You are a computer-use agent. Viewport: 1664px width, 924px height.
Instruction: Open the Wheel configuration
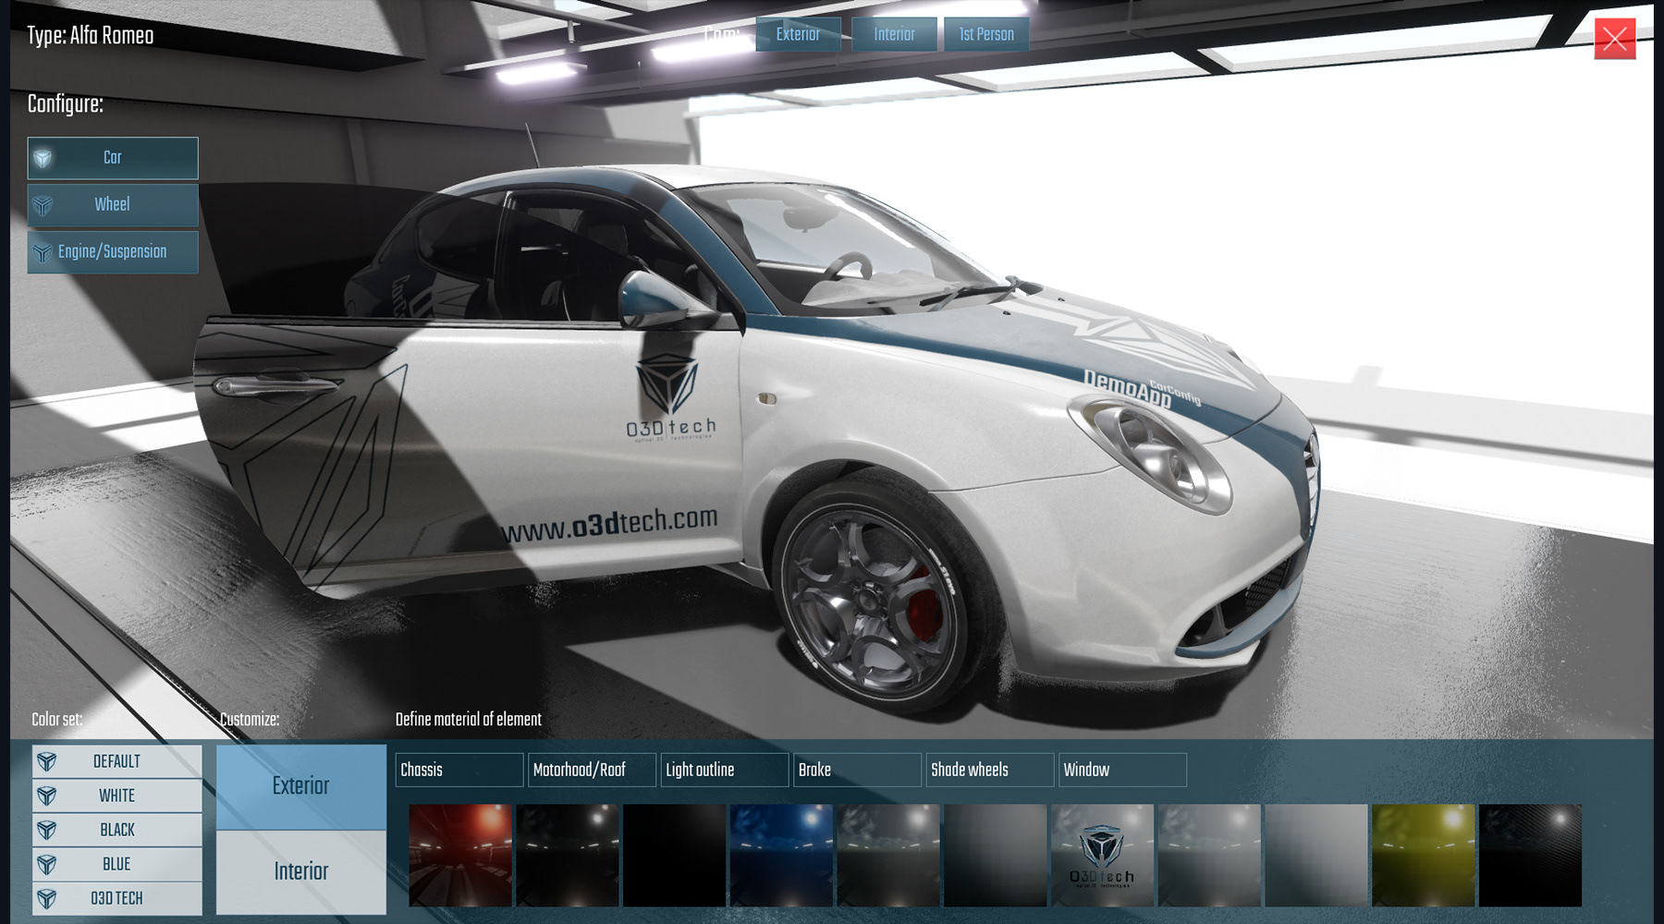(113, 205)
